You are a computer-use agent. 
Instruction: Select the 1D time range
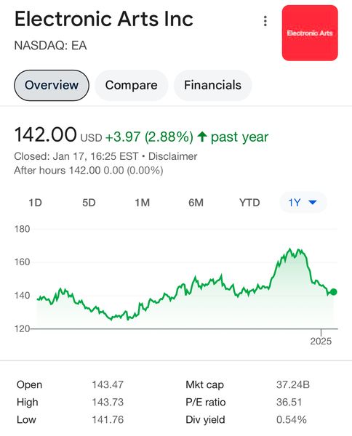tap(36, 203)
